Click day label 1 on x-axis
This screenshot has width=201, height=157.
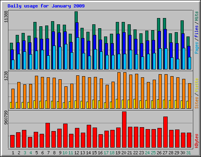point(13,153)
